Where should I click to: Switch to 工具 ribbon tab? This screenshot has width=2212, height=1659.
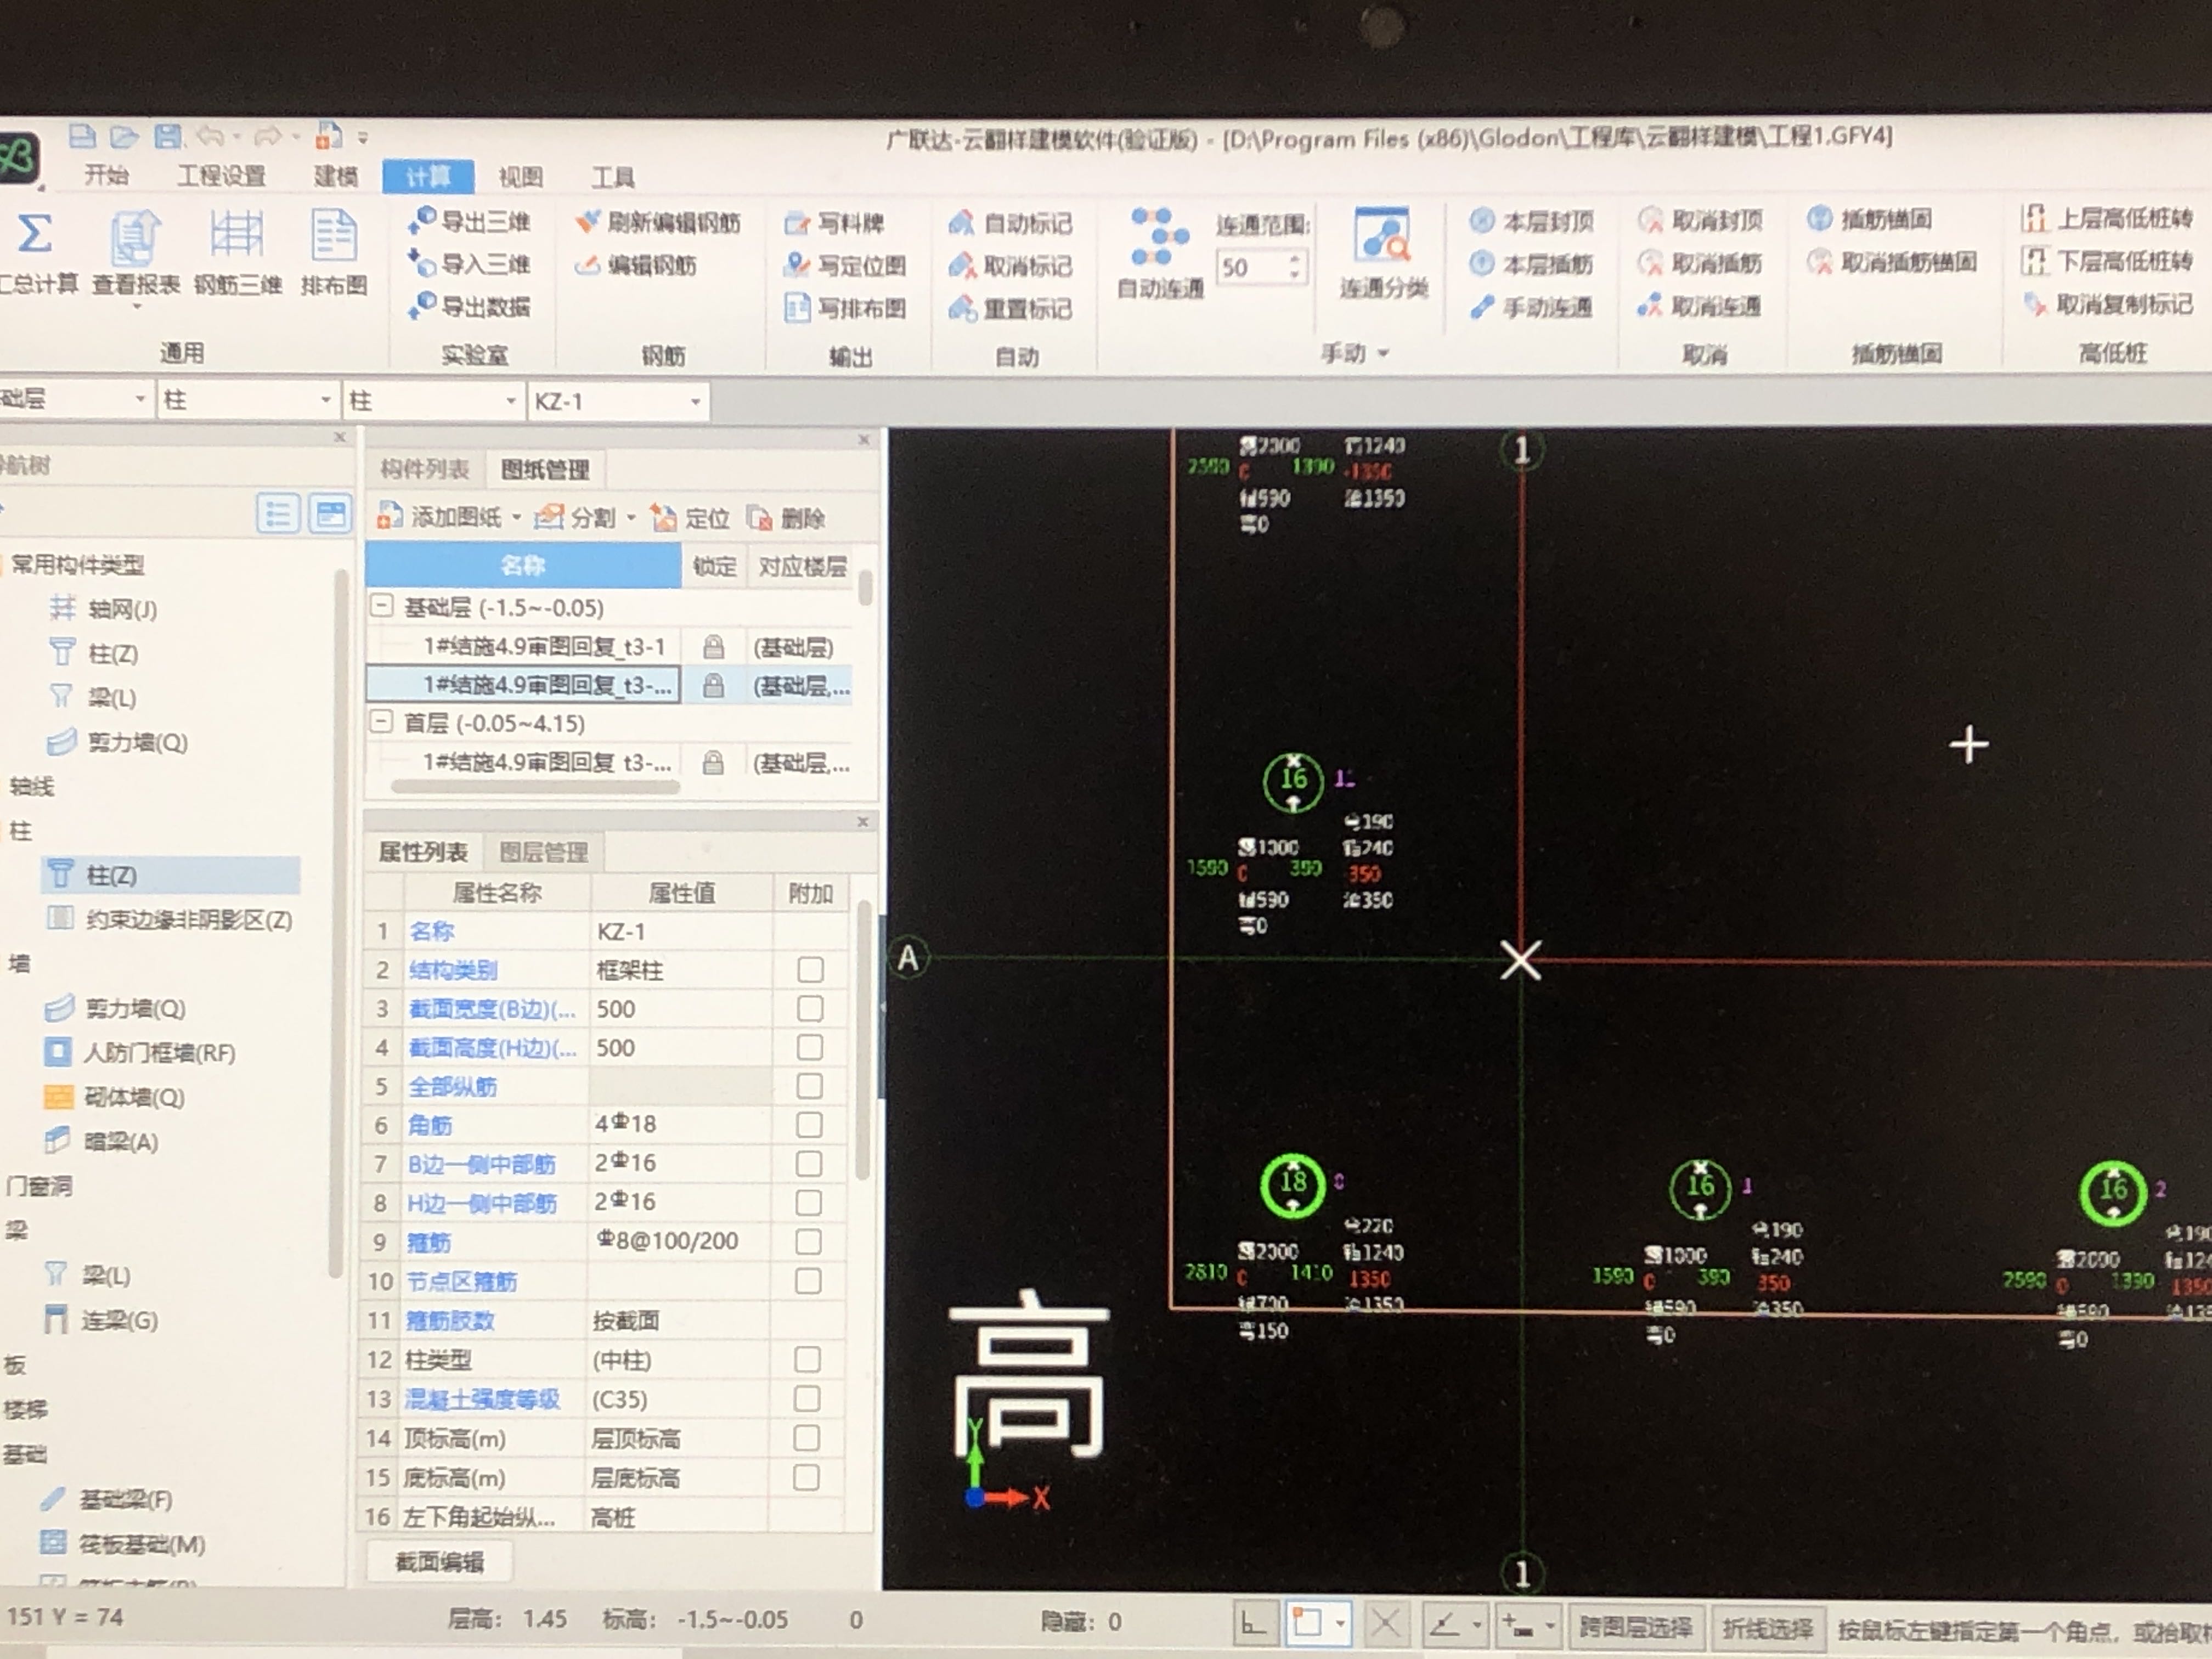(612, 177)
